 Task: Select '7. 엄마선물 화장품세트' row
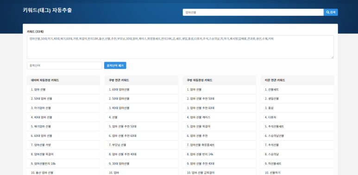pyautogui.click(x=219, y=145)
